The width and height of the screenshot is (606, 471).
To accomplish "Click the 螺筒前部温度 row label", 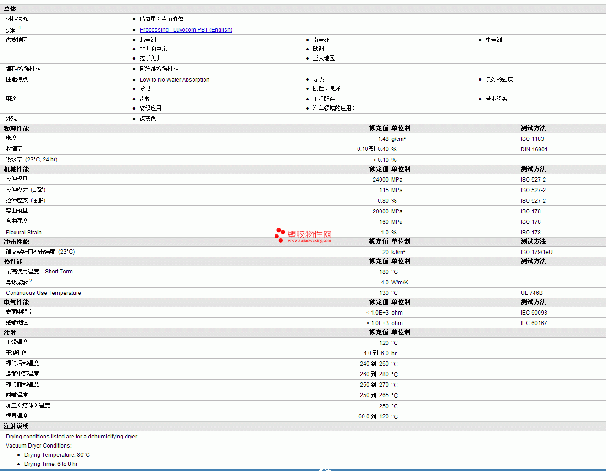I will [22, 384].
